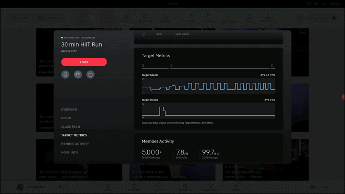Click the 30 min HIIT Run title
The width and height of the screenshot is (345, 194).
(x=82, y=44)
